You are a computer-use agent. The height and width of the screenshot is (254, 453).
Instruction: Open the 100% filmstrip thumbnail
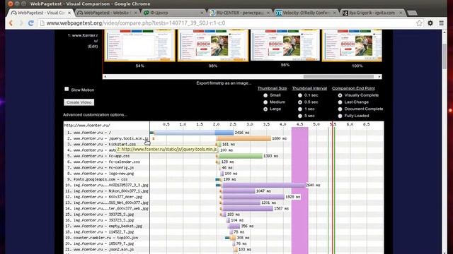352,45
